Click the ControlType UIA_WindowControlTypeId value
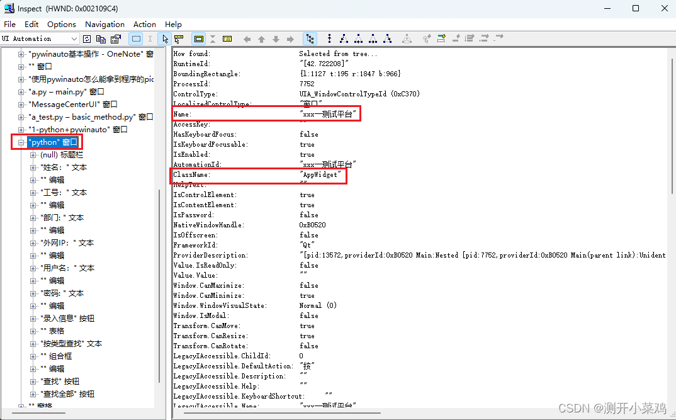 tap(359, 94)
